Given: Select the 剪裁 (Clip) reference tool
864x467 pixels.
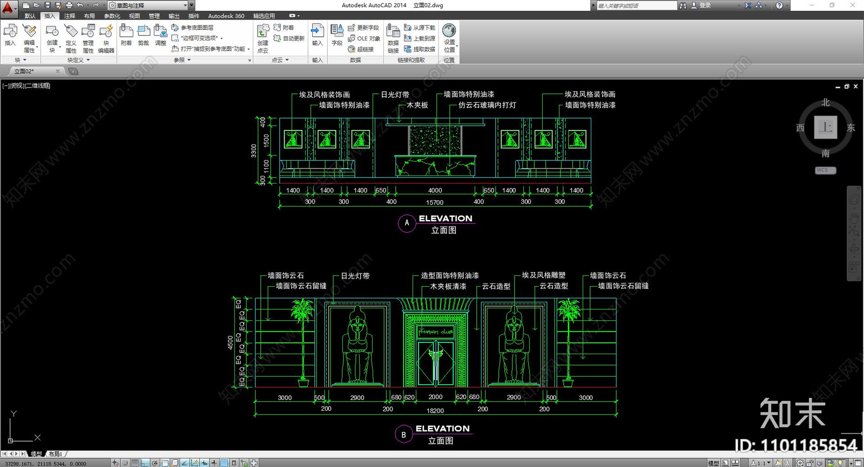Looking at the screenshot, I should pos(144,35).
